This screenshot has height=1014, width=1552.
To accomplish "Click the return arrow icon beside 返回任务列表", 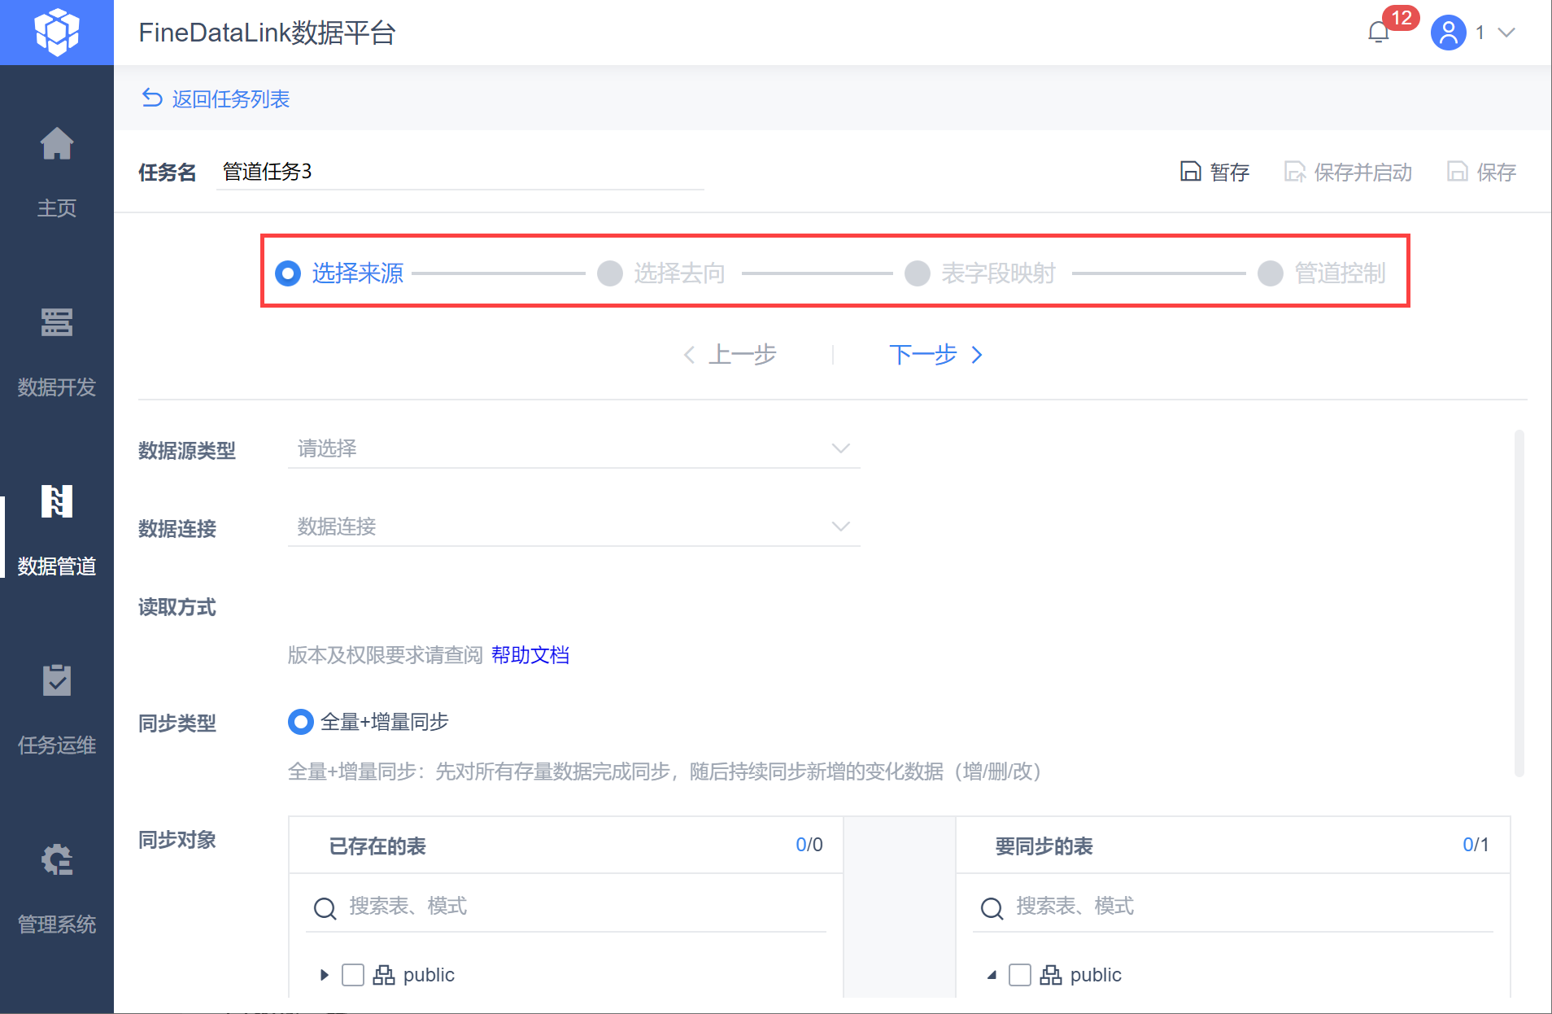I will (152, 98).
